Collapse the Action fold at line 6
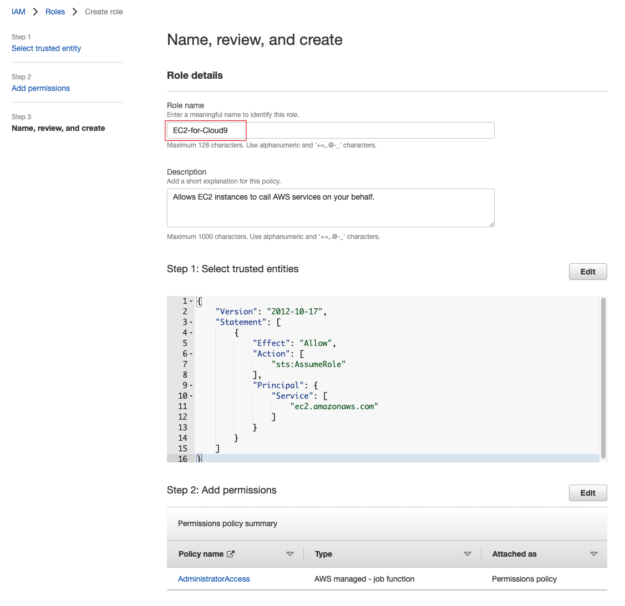625x606 pixels. click(x=191, y=354)
